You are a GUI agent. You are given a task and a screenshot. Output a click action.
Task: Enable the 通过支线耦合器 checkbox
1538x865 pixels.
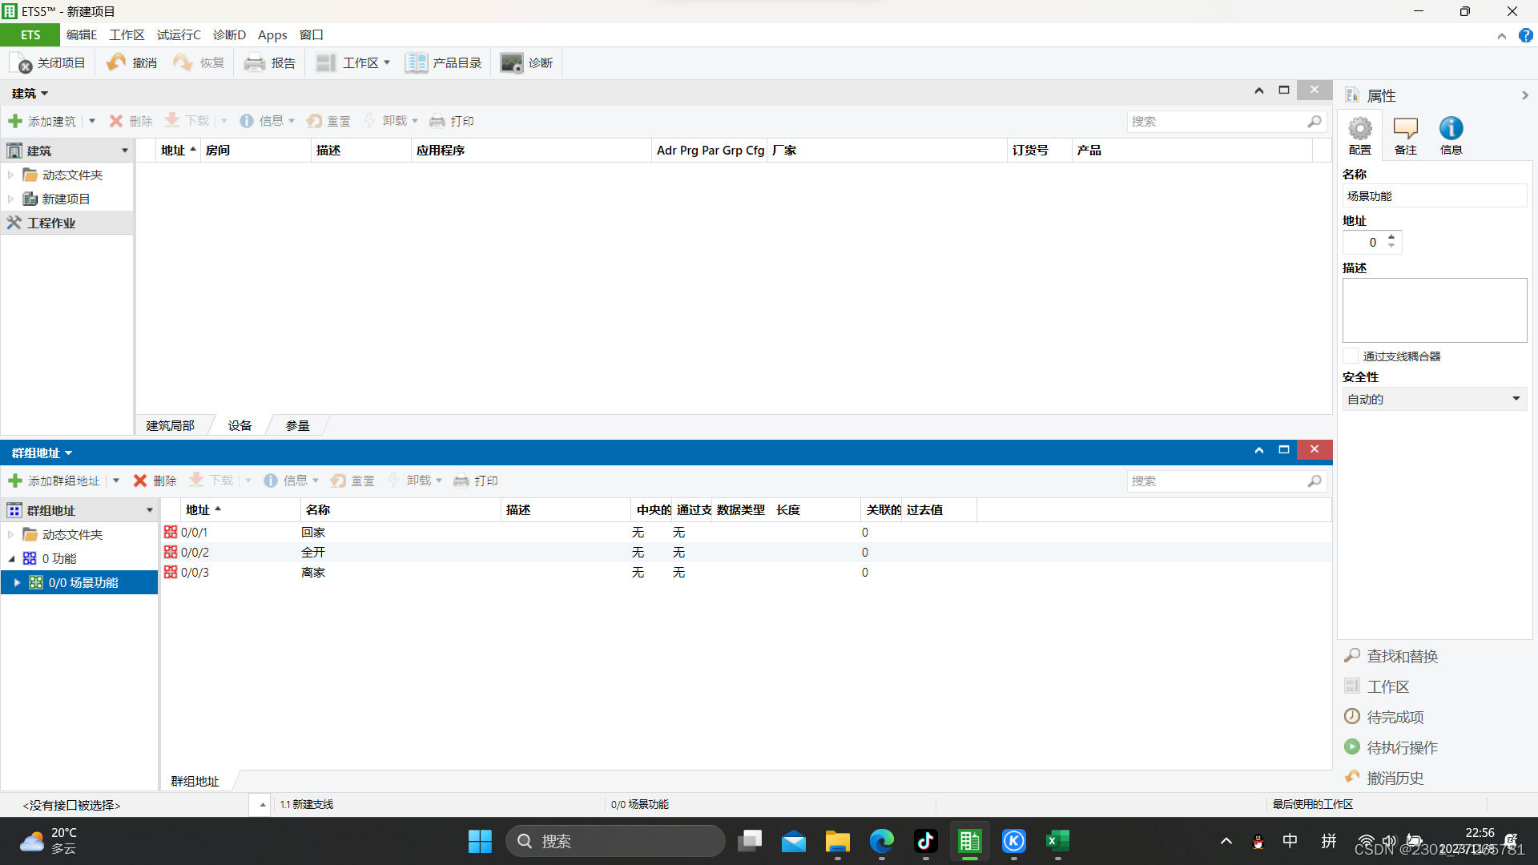tap(1351, 356)
